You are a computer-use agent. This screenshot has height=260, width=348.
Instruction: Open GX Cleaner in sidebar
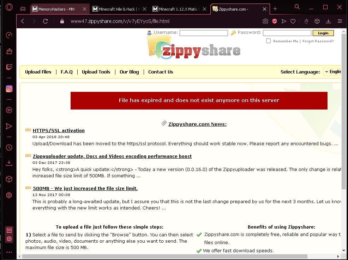coord(9,51)
